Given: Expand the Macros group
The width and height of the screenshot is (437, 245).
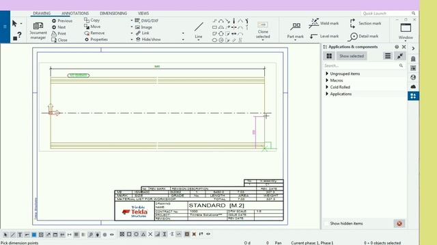Looking at the screenshot, I should point(327,80).
